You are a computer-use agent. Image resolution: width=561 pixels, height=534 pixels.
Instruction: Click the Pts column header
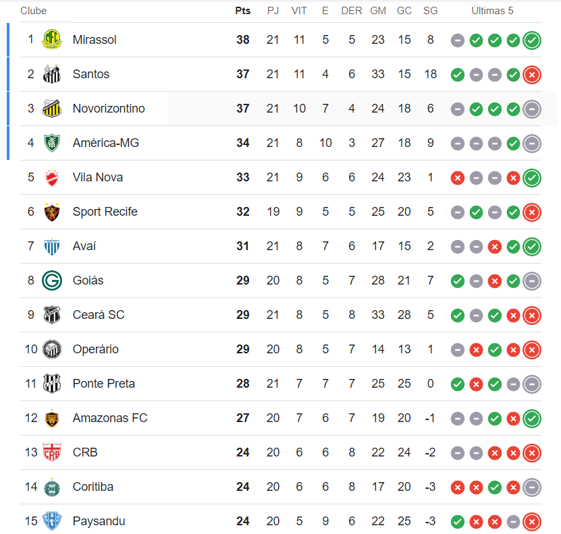click(243, 11)
